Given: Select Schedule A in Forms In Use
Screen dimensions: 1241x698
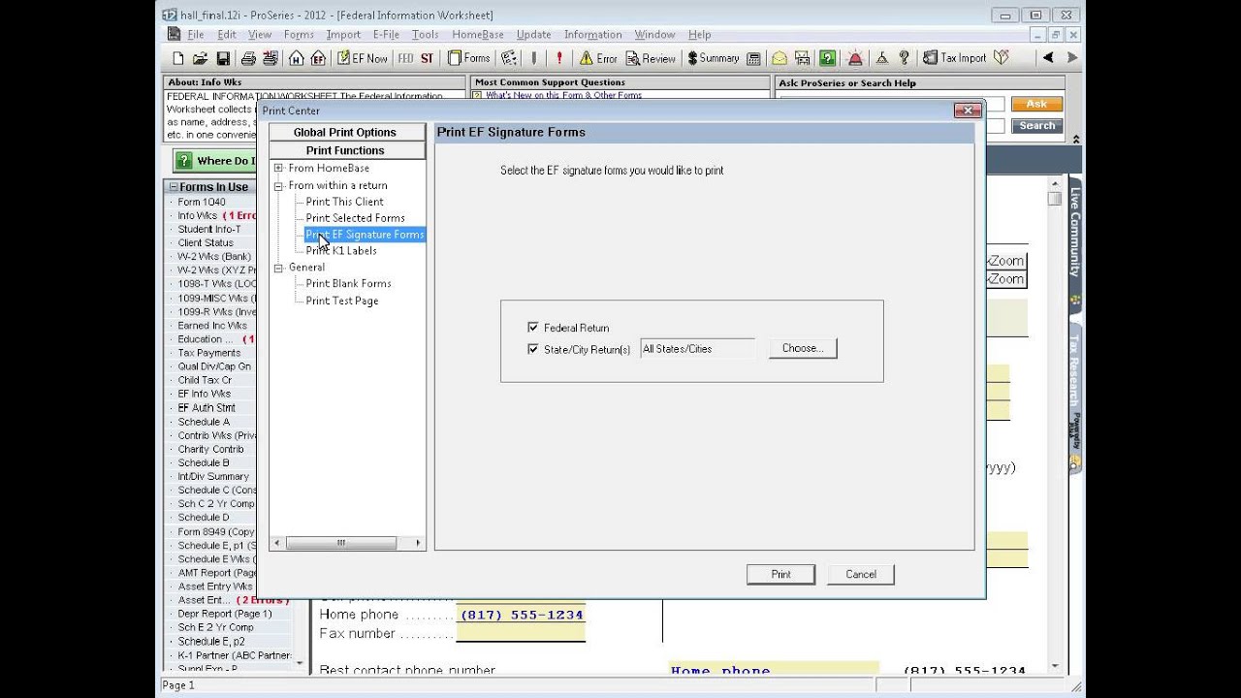Looking at the screenshot, I should [x=204, y=422].
